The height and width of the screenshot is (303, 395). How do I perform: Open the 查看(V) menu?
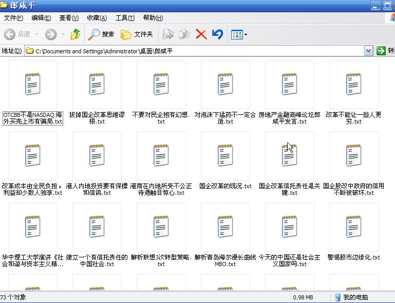[69, 18]
